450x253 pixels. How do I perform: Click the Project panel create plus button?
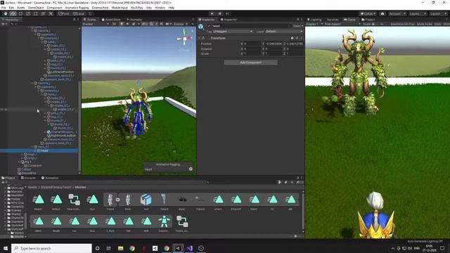(x=4, y=183)
